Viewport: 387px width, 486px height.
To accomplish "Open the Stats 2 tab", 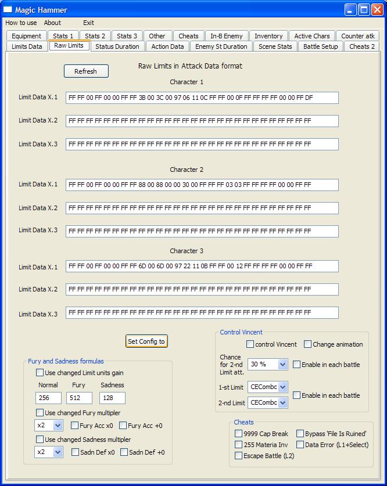I will [95, 36].
